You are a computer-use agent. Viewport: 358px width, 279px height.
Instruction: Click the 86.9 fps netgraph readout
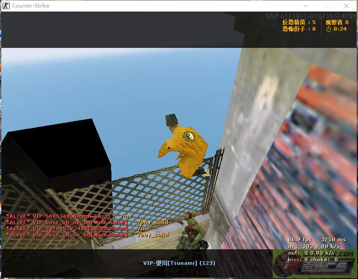pos(301,240)
